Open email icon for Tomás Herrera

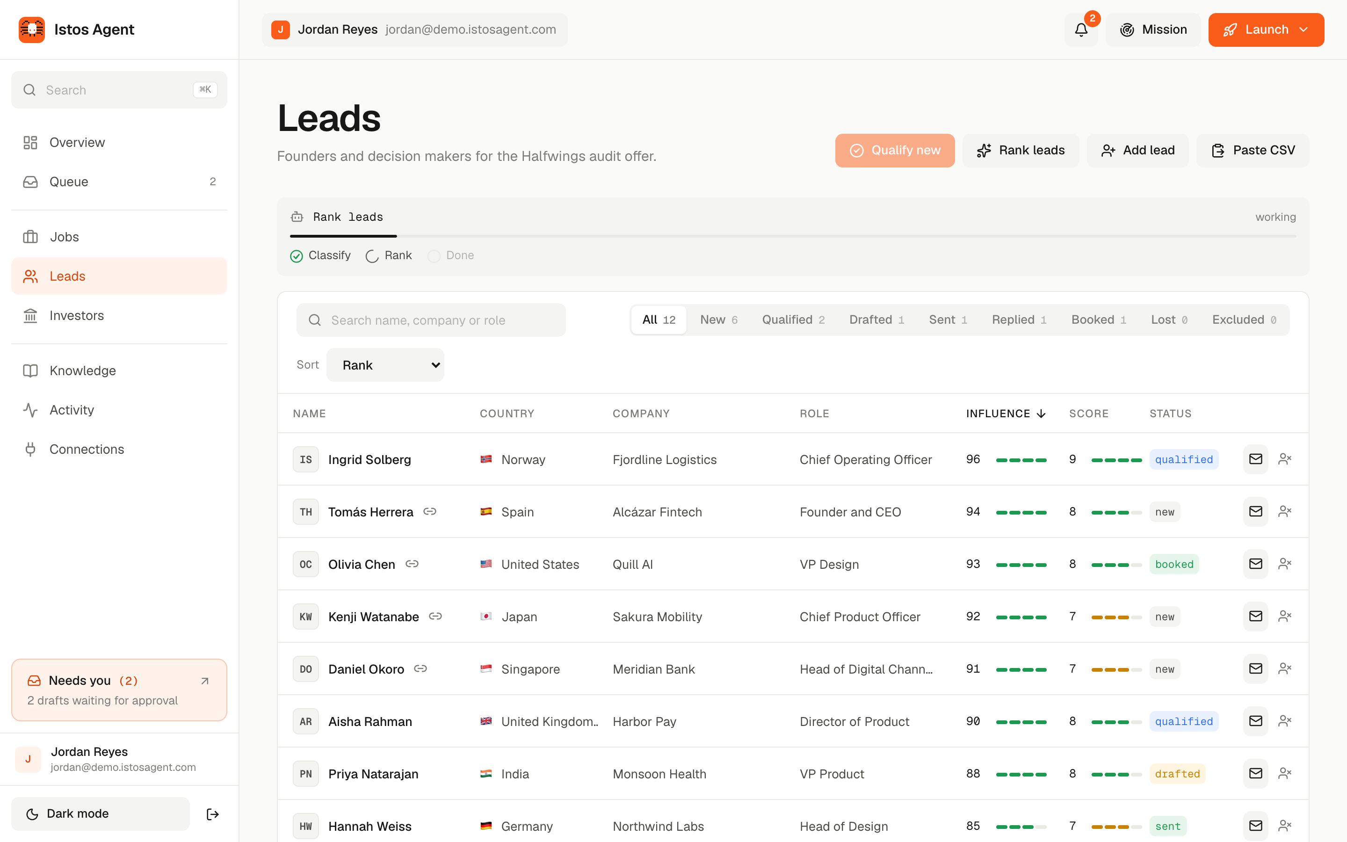[1255, 511]
